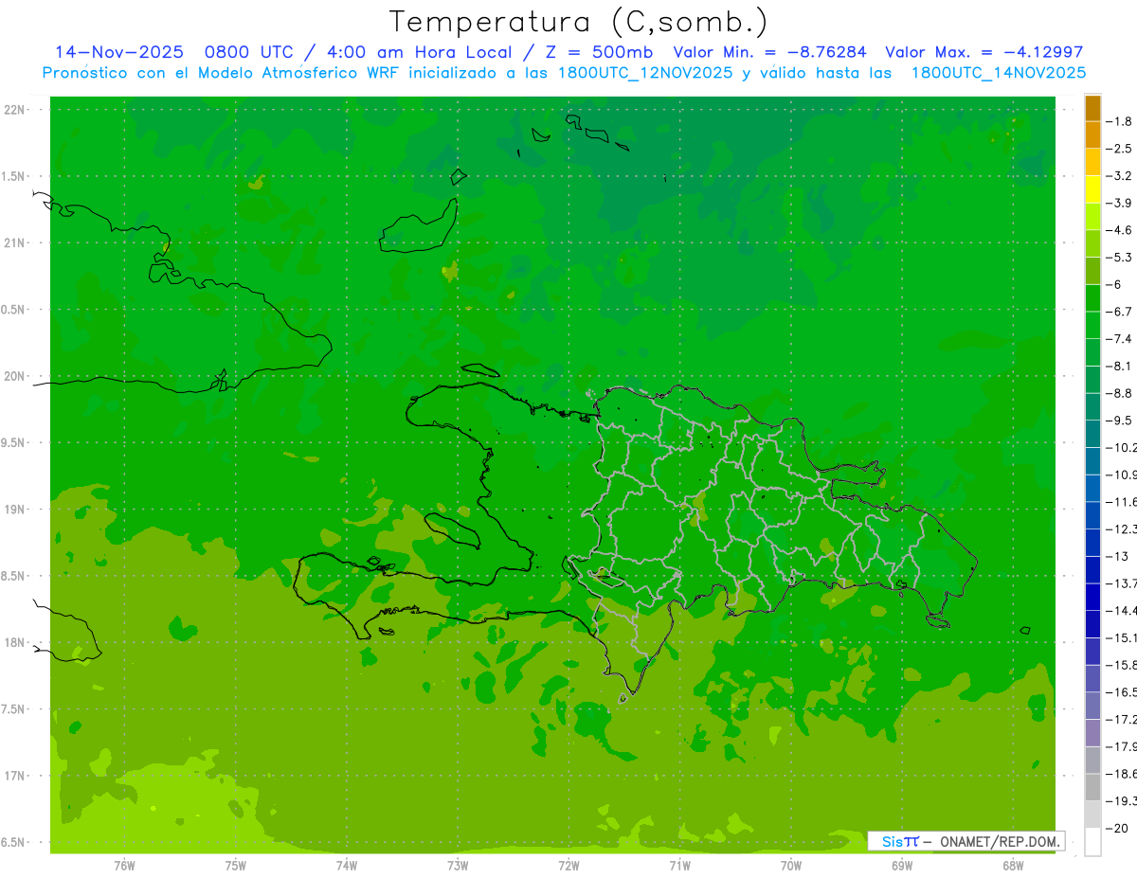Click the "-8.8" legend value
Image resolution: width=1137 pixels, height=878 pixels.
tap(1120, 393)
